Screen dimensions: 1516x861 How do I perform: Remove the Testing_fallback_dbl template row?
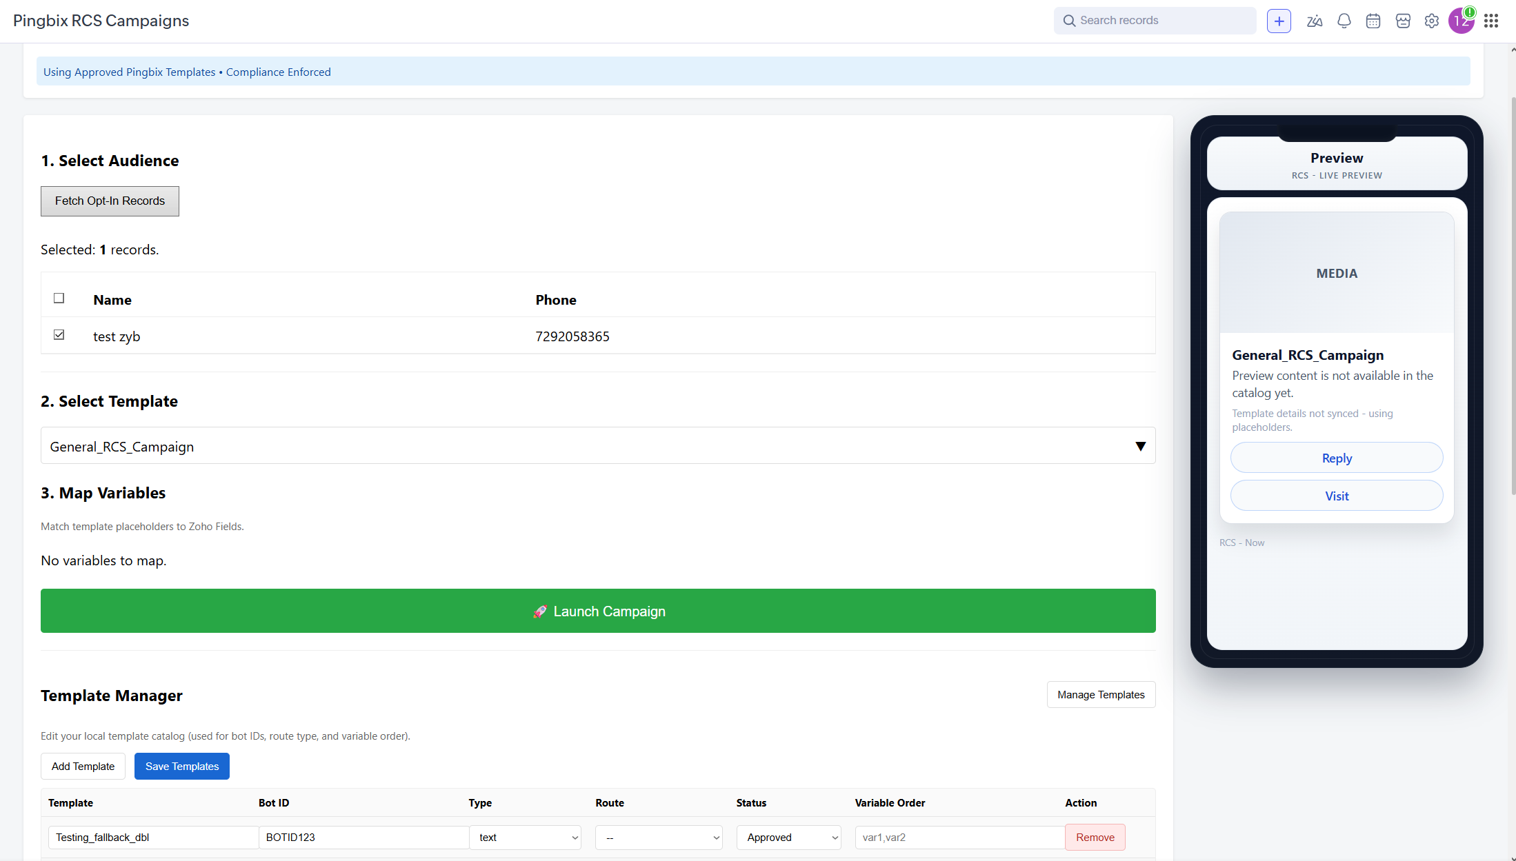(x=1095, y=838)
